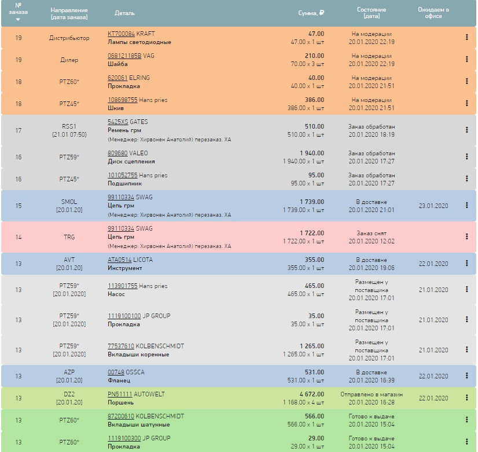This screenshot has height=452, width=478.
Task: Open the three-dot menu for the PN51111 AUTOWELT row
Action: click(467, 398)
